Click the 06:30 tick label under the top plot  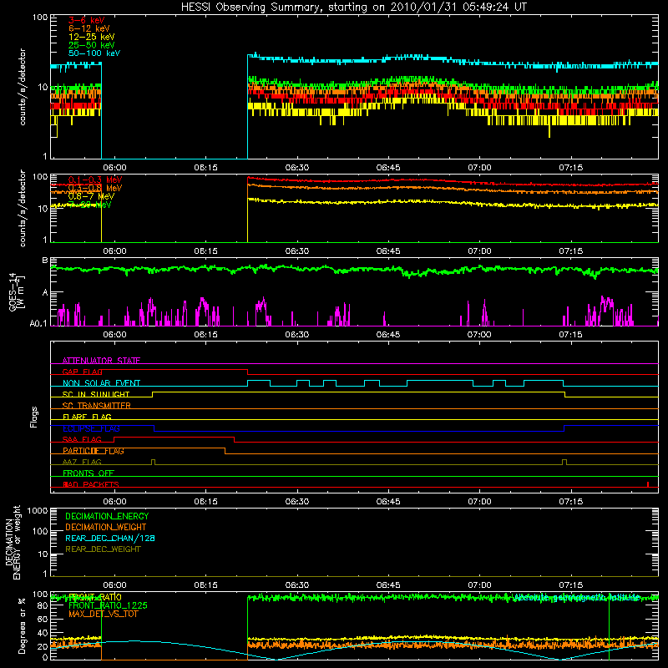tap(297, 168)
